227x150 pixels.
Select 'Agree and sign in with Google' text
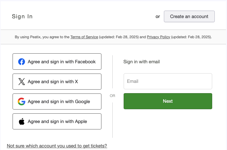point(59,101)
